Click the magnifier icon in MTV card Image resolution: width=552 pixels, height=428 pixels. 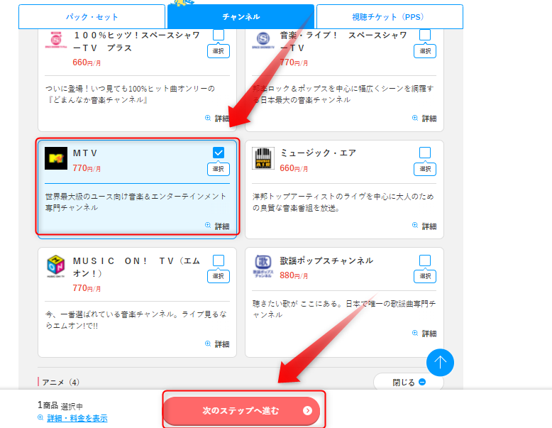208,225
